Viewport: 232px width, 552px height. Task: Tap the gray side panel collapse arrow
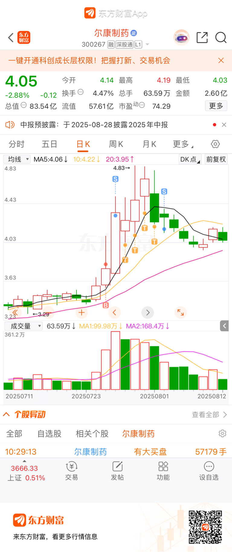[x=224, y=326]
